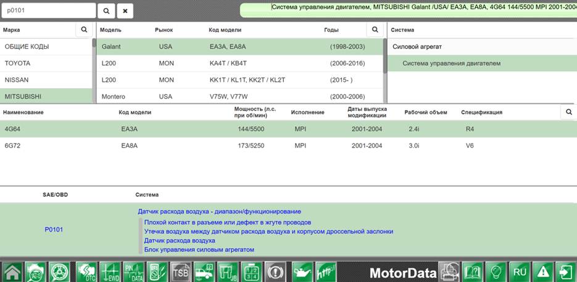
Task: Open the oil can service icon
Action: pyautogui.click(x=302, y=272)
